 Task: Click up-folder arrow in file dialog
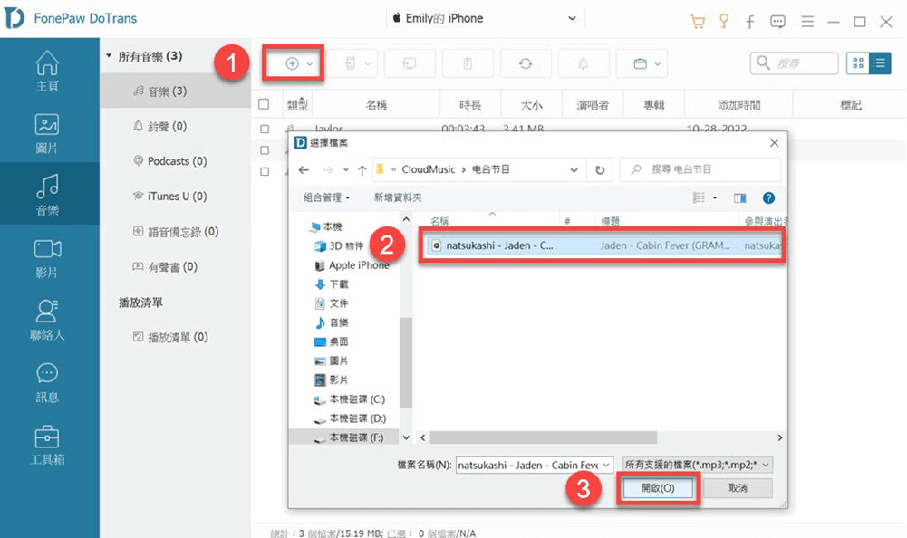pos(362,169)
